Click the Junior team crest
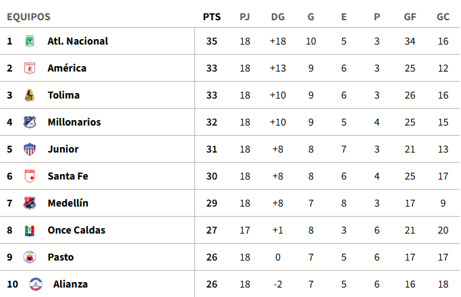461x297 pixels. pos(30,149)
